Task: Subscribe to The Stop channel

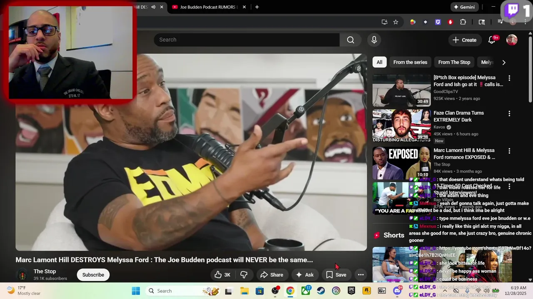Action: click(93, 275)
